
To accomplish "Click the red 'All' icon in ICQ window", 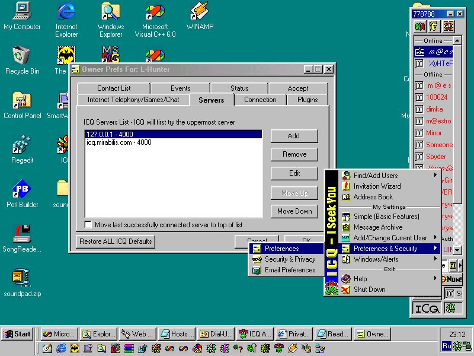I will pyautogui.click(x=449, y=27).
